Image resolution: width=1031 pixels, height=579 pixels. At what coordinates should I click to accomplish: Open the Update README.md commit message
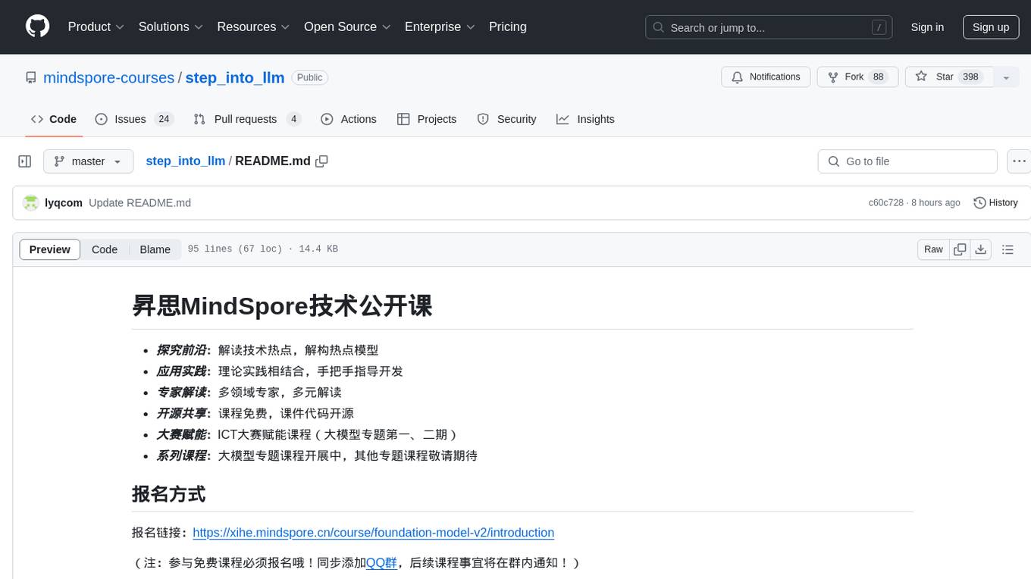tap(139, 203)
